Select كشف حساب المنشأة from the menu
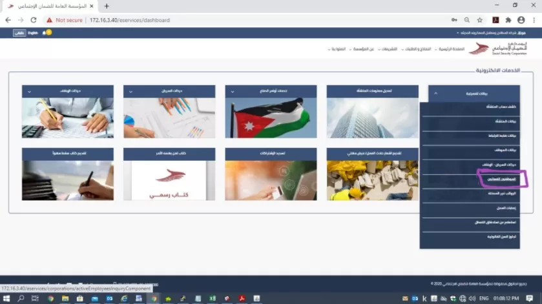Image resolution: width=542 pixels, height=304 pixels. [470, 106]
